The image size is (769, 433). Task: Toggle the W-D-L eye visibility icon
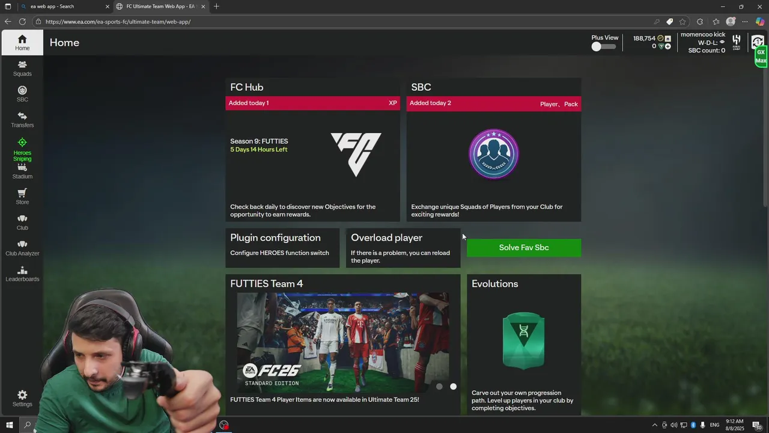(x=722, y=43)
